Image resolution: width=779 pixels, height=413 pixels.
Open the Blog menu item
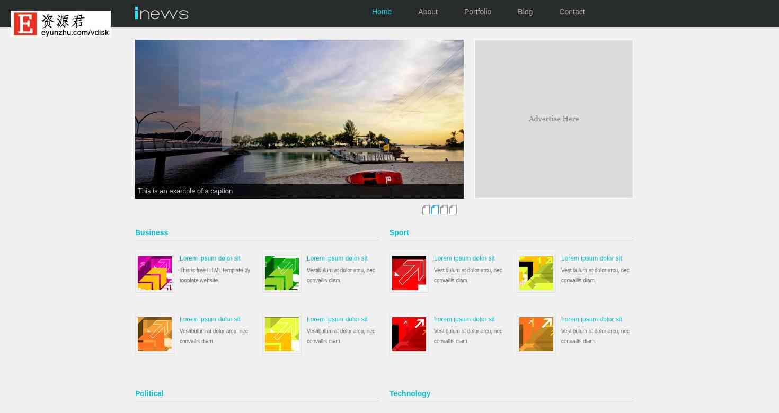pos(525,12)
